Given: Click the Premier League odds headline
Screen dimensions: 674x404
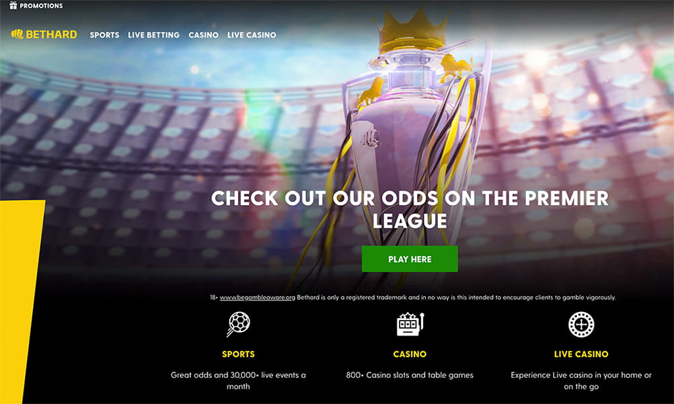Looking at the screenshot, I should [x=410, y=209].
